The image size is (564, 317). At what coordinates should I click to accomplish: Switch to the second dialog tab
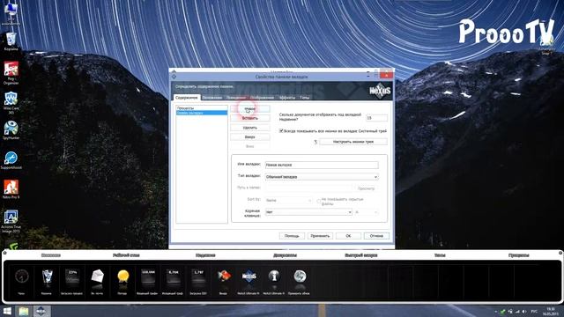point(211,98)
